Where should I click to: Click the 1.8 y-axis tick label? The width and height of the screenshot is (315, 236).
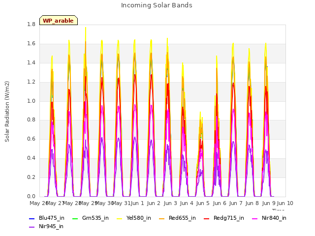[x=31, y=24]
